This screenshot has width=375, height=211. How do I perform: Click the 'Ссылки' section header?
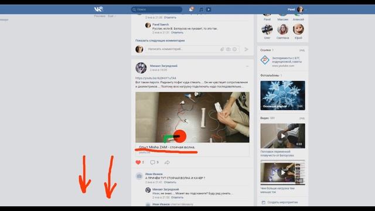point(265,50)
